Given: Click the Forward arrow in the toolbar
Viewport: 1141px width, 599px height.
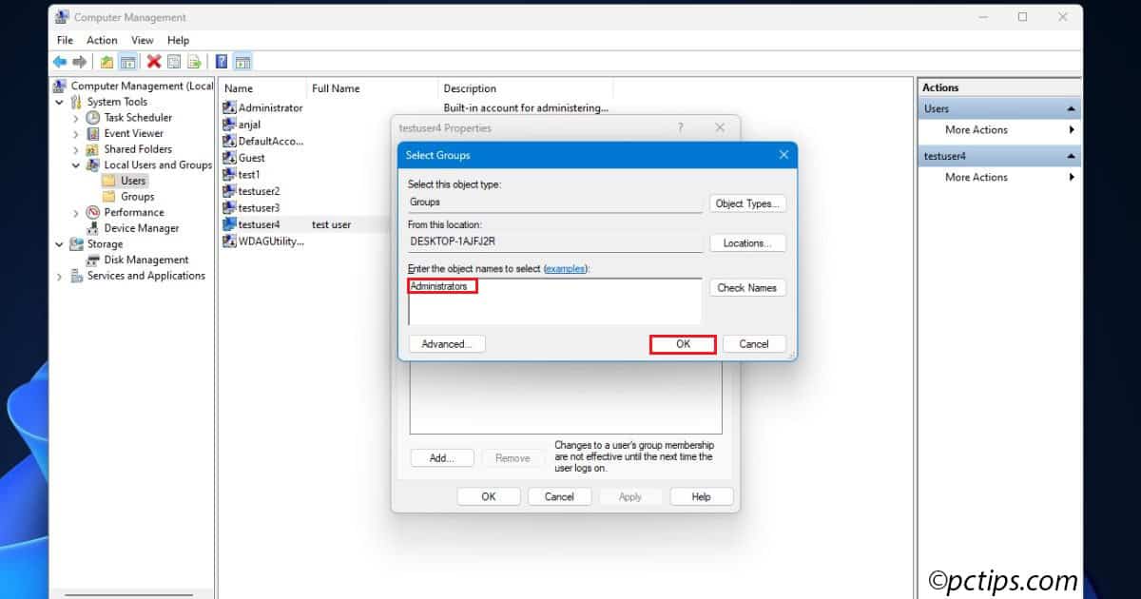Looking at the screenshot, I should (x=80, y=62).
